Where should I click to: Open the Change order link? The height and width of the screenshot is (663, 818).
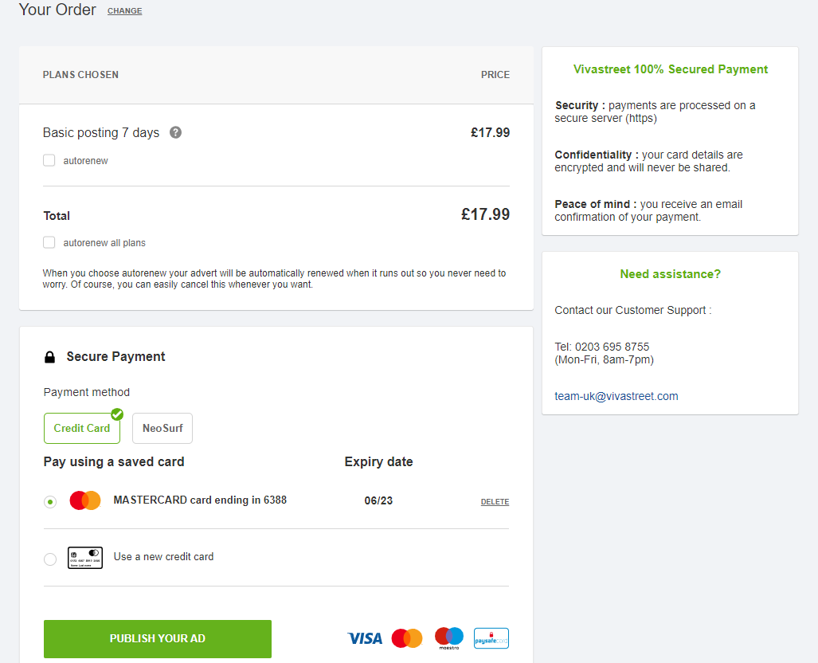coord(125,11)
